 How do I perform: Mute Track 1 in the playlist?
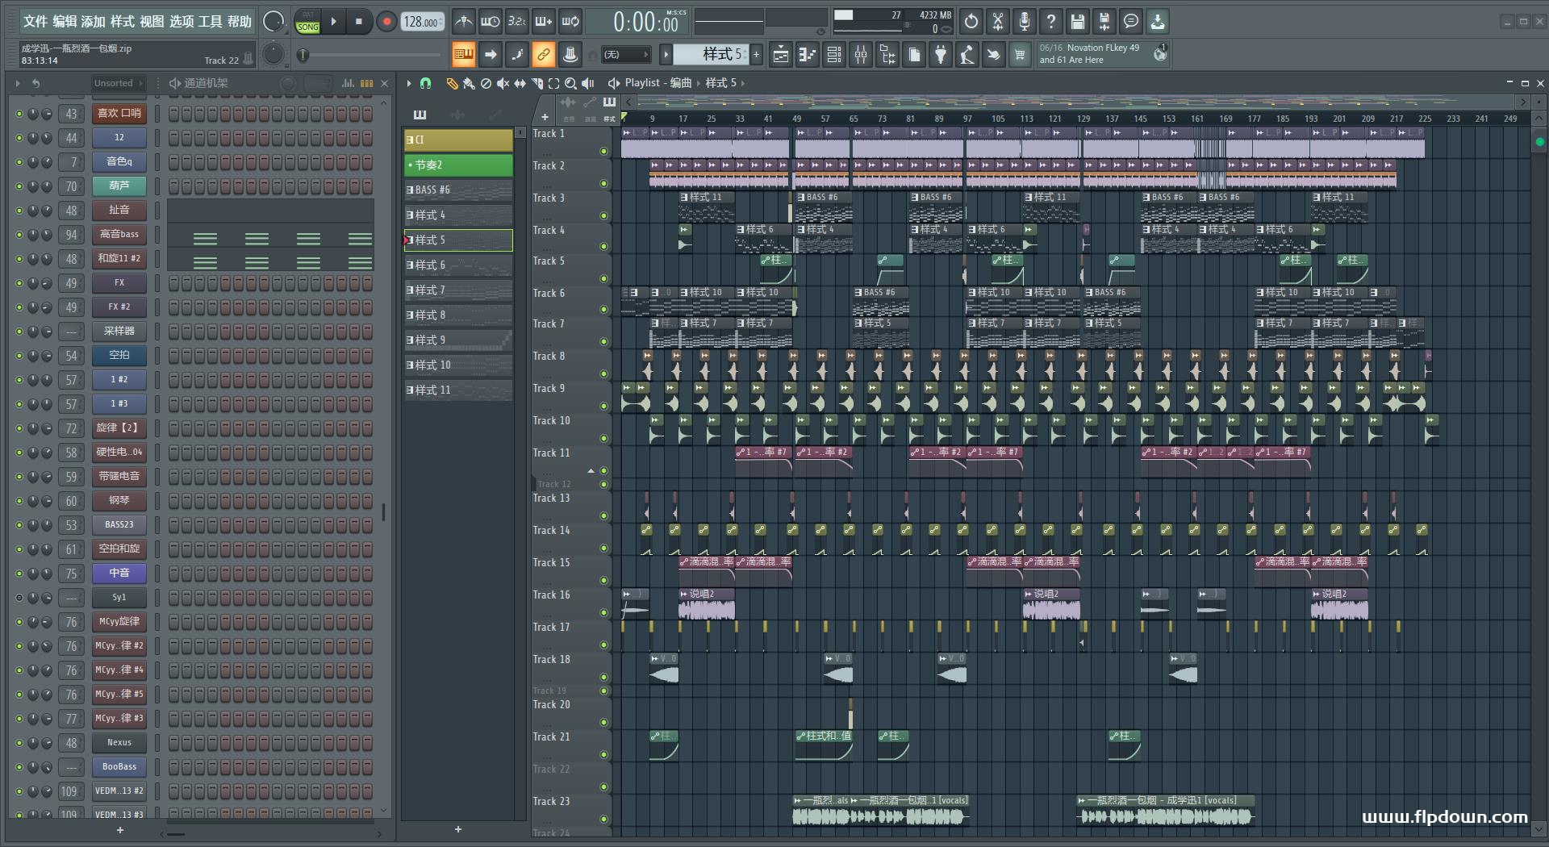pyautogui.click(x=603, y=151)
